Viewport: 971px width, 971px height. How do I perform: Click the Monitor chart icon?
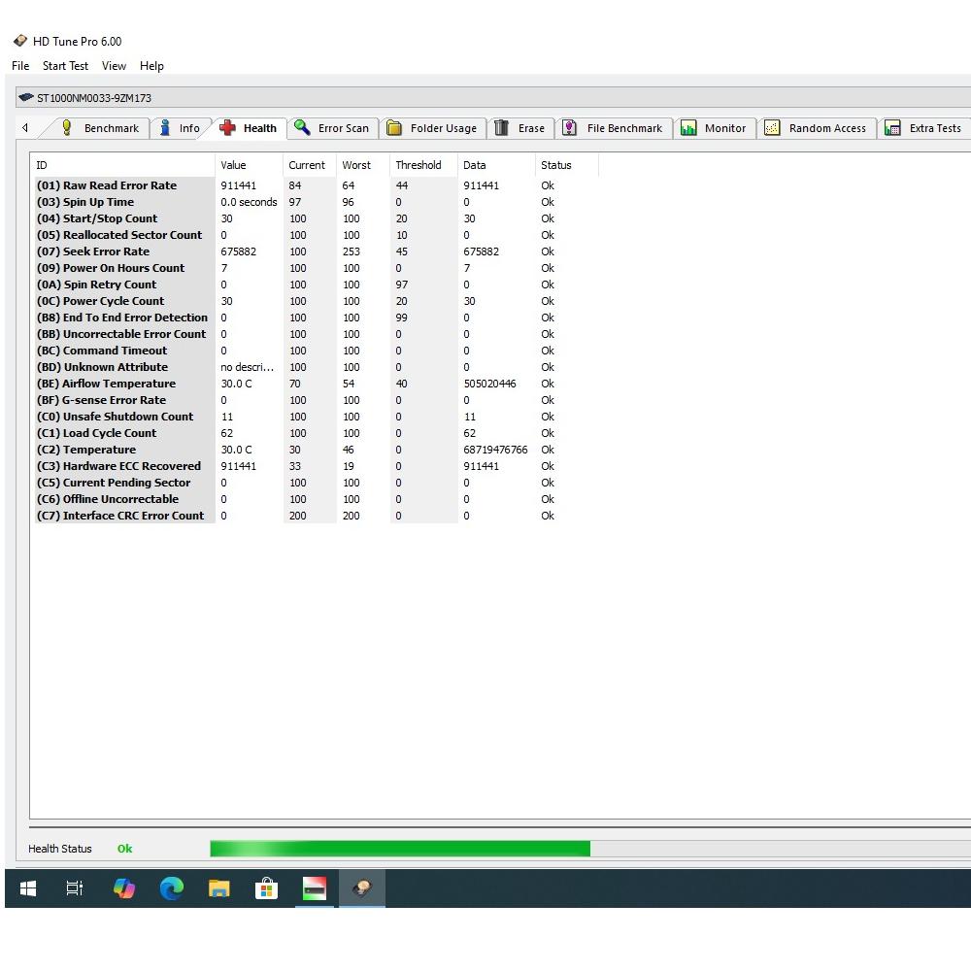tap(688, 127)
